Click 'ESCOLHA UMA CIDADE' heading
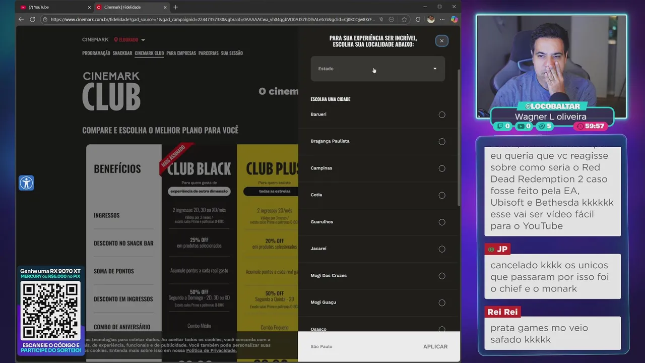The image size is (645, 363). (x=331, y=99)
